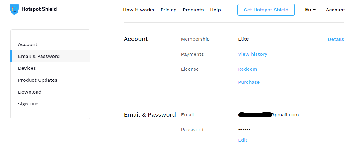Image resolution: width=357 pixels, height=163 pixels.
Task: Select Email & Password in the sidebar
Action: tap(50, 56)
